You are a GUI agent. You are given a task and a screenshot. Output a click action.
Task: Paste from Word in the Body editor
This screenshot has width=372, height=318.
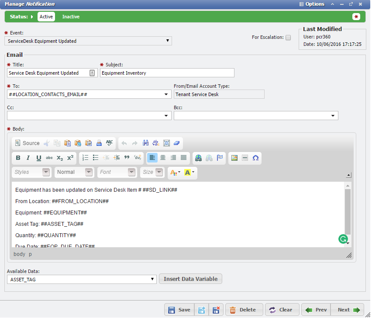(x=88, y=143)
